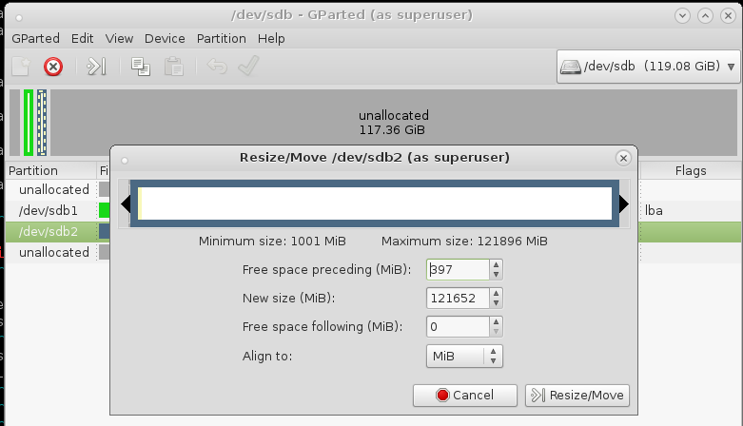Image resolution: width=743 pixels, height=426 pixels.
Task: Click the dashed sdb2 block in disk map
Action: [x=42, y=123]
